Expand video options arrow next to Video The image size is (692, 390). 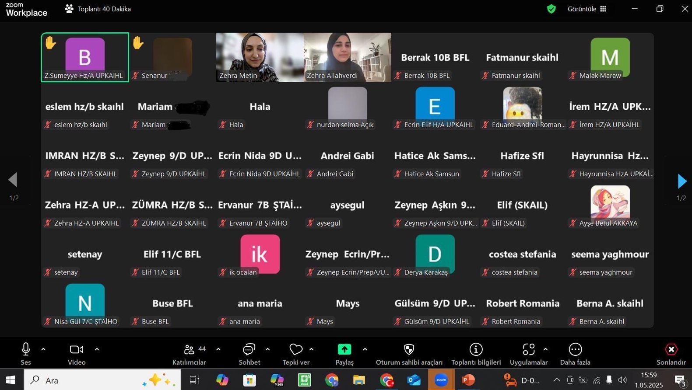[97, 349]
